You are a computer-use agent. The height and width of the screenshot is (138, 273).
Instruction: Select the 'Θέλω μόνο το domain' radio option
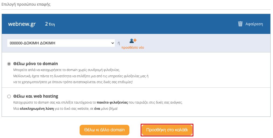[9, 64]
